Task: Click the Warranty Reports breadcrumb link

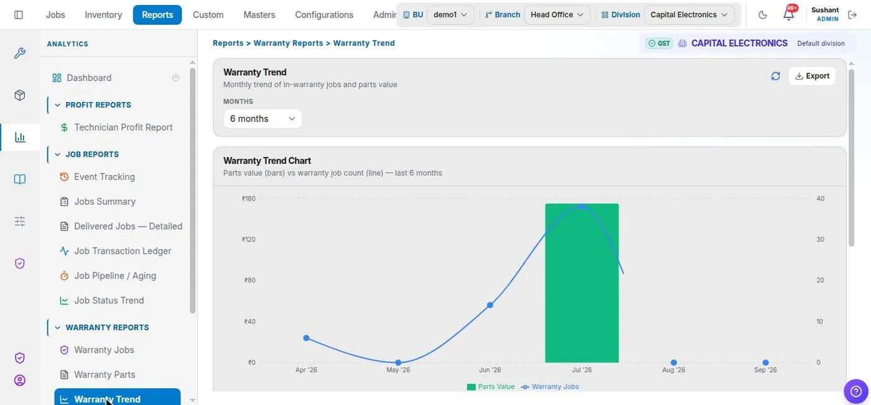Action: pos(288,44)
